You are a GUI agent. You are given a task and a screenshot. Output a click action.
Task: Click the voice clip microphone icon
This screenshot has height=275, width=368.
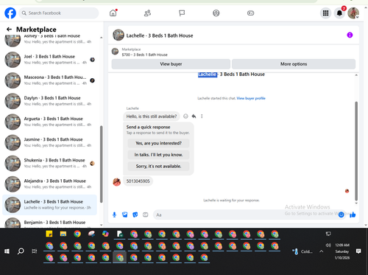[x=114, y=215]
